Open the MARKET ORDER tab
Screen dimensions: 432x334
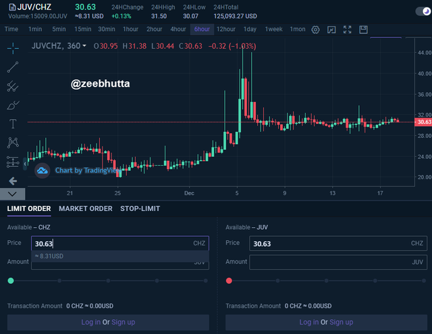pos(86,209)
